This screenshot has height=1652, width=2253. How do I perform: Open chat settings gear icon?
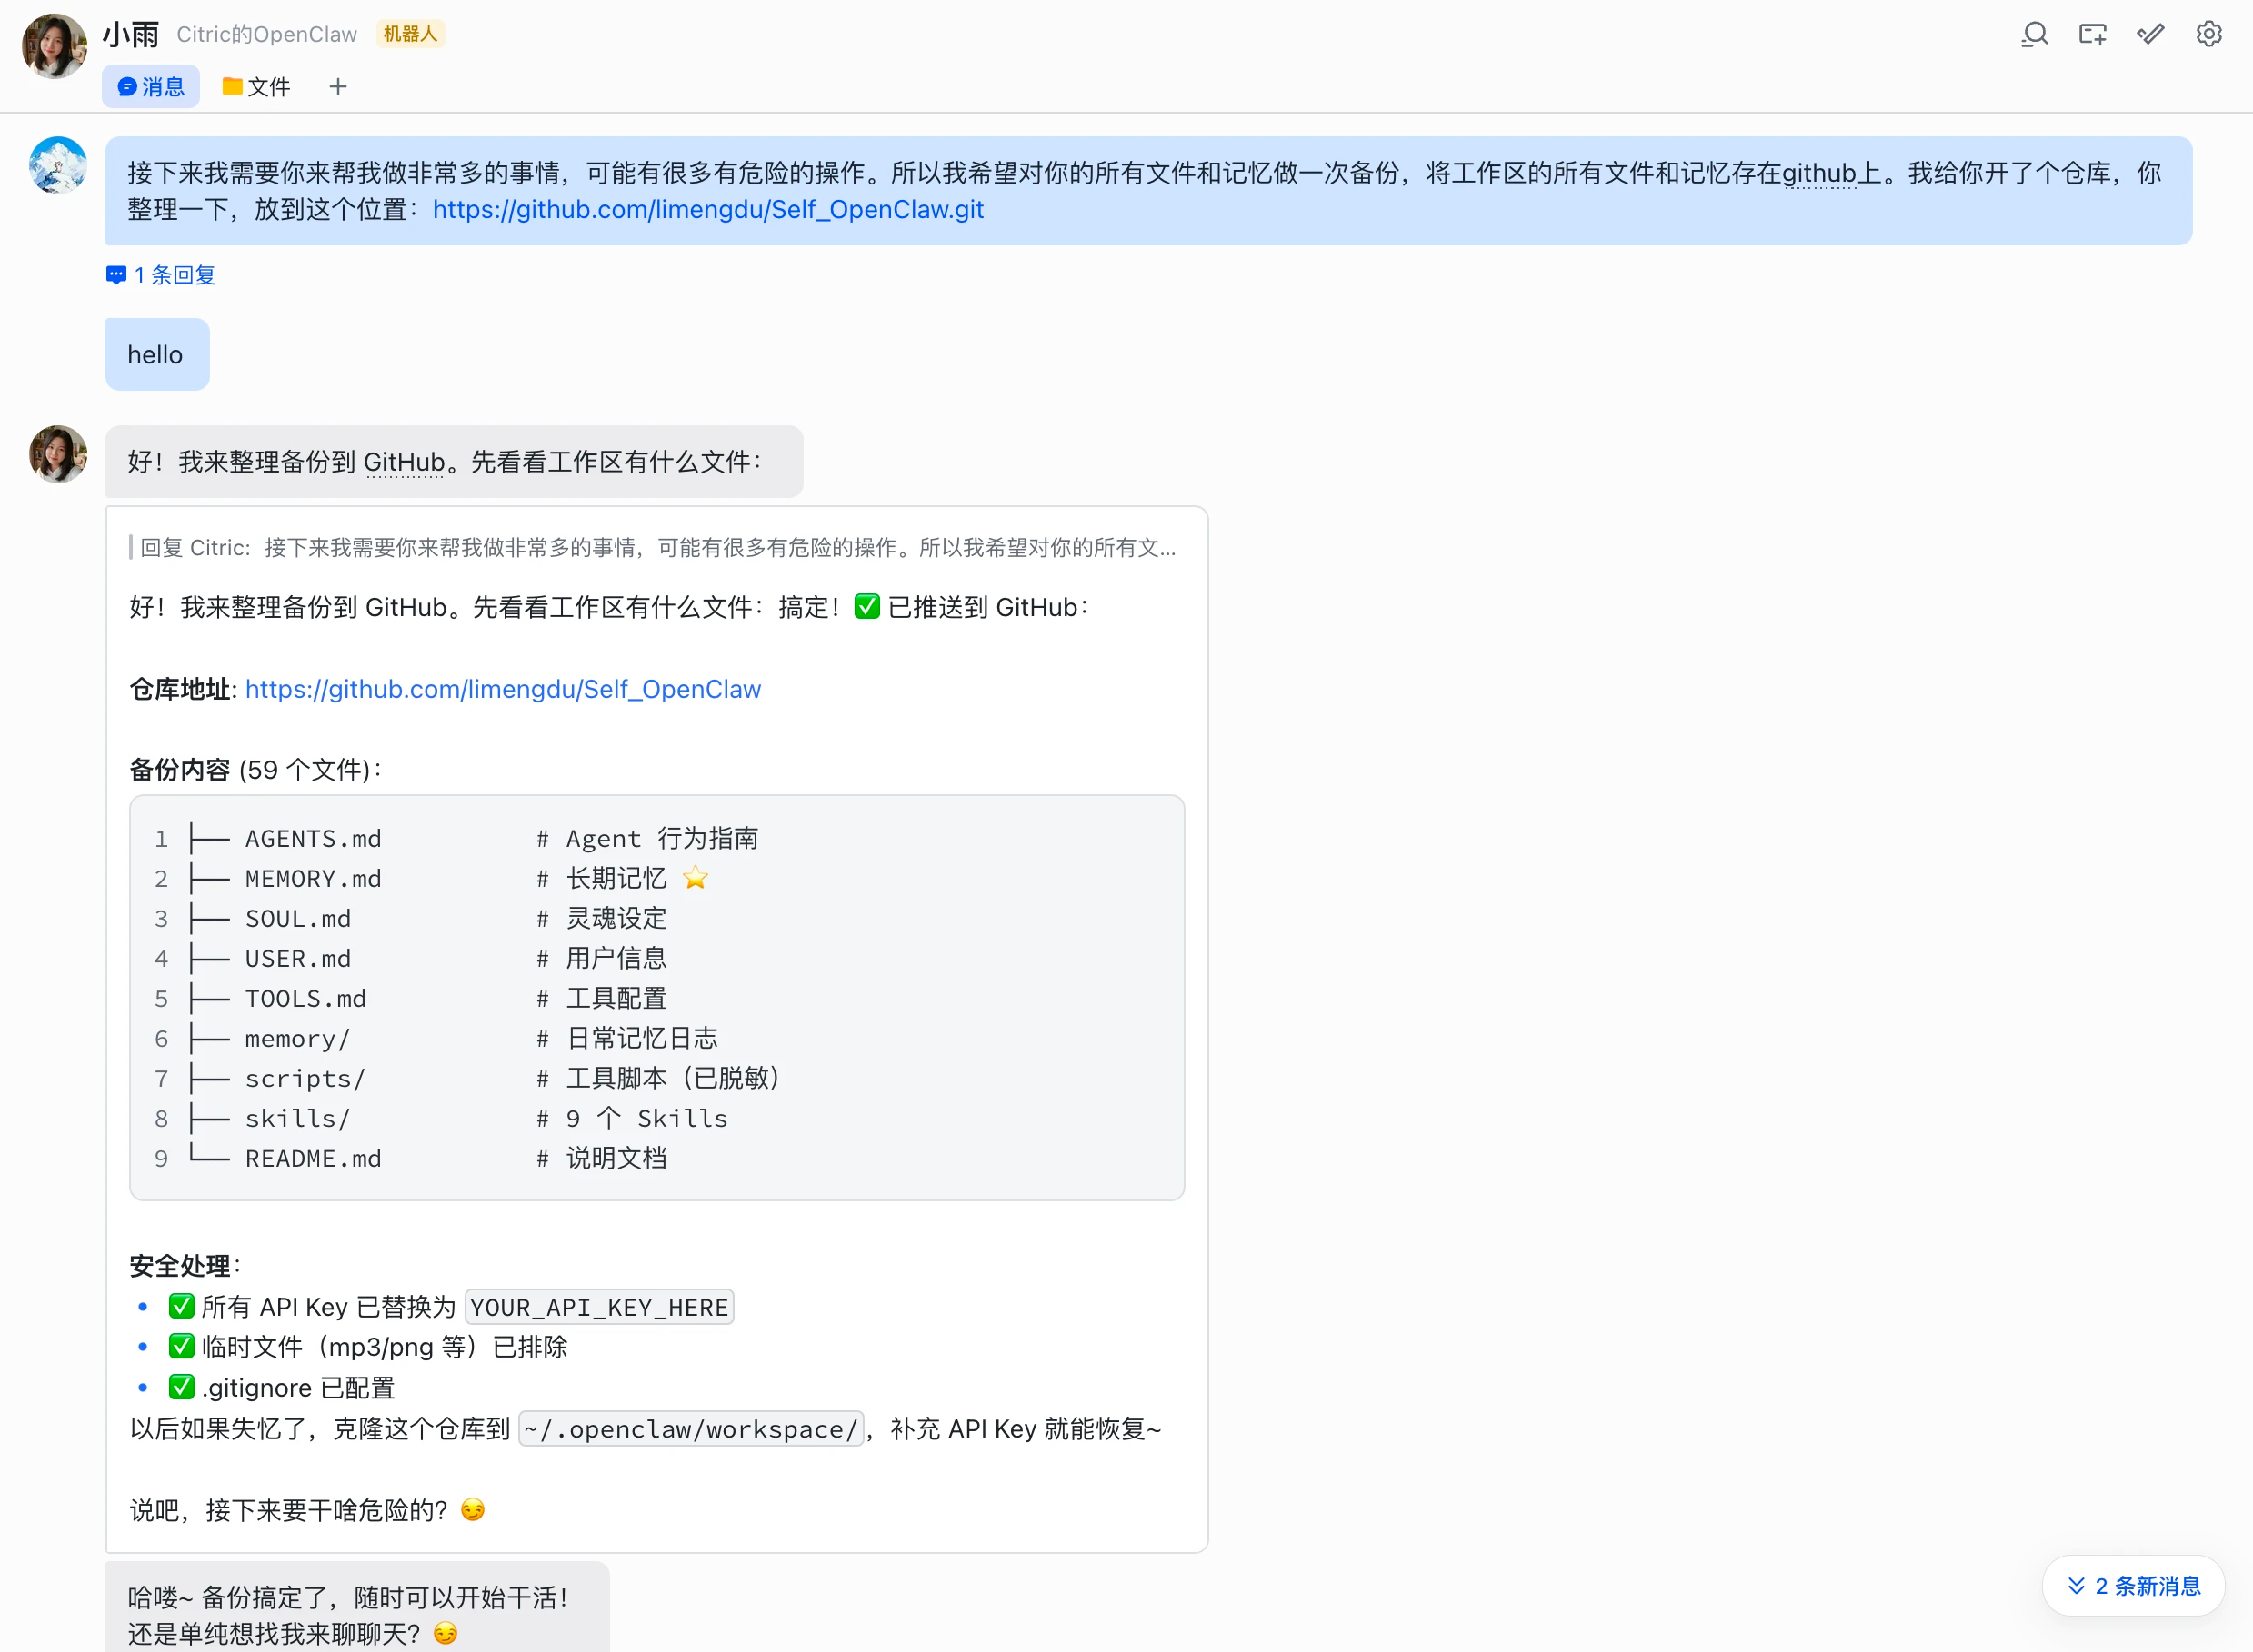click(x=2209, y=35)
